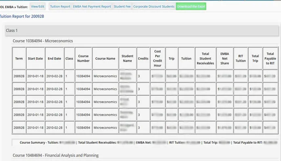Open the Tuition Report tab
The image size is (281, 161).
tap(60, 6)
